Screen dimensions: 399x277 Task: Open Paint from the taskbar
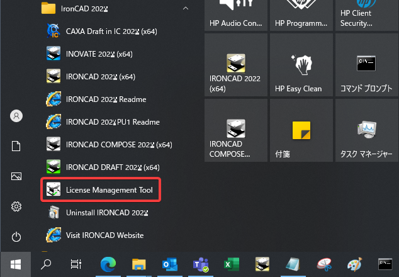(x=355, y=264)
